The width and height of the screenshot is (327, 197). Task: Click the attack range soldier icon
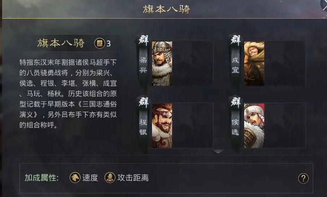[110, 178]
